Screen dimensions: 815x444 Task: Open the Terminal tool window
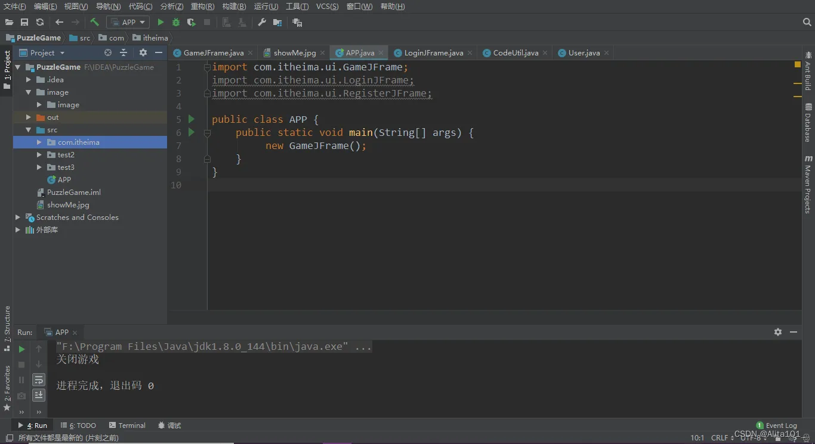point(127,426)
